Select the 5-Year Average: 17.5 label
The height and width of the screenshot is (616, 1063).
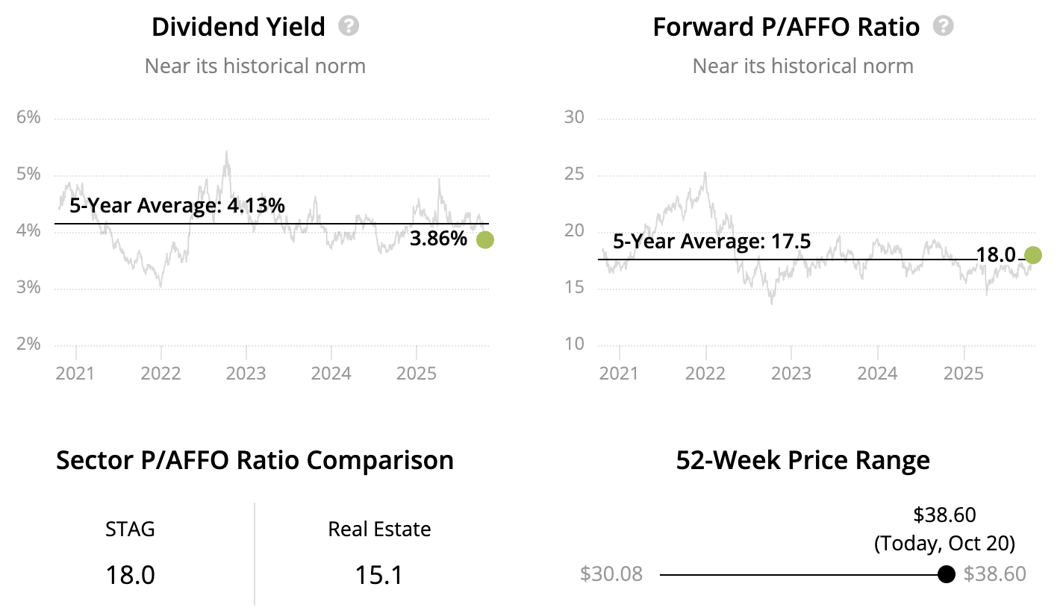(711, 241)
